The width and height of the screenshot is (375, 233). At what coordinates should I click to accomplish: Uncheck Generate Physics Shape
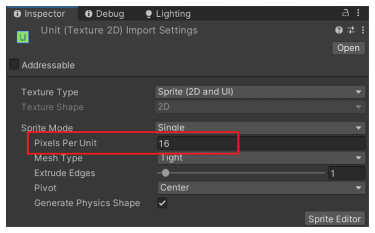click(x=162, y=203)
